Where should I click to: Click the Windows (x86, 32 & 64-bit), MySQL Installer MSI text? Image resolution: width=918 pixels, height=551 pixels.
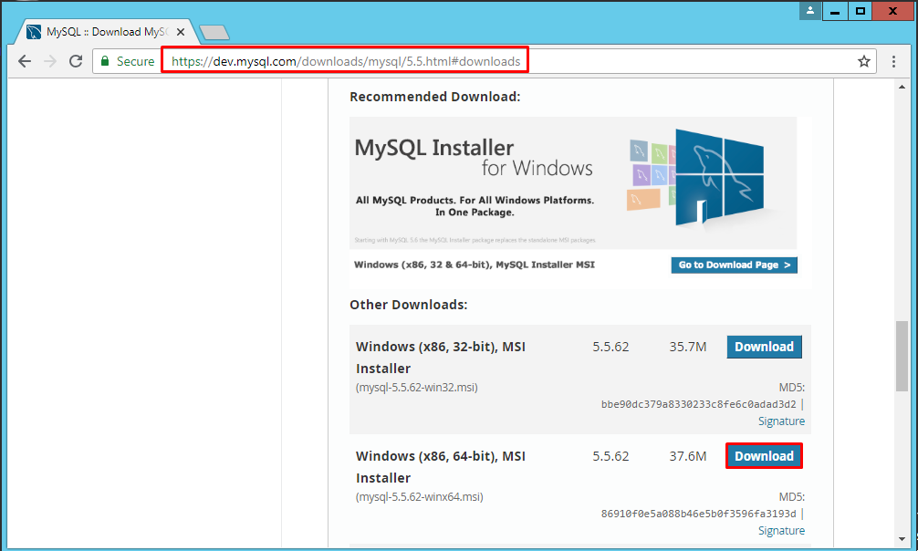click(475, 265)
